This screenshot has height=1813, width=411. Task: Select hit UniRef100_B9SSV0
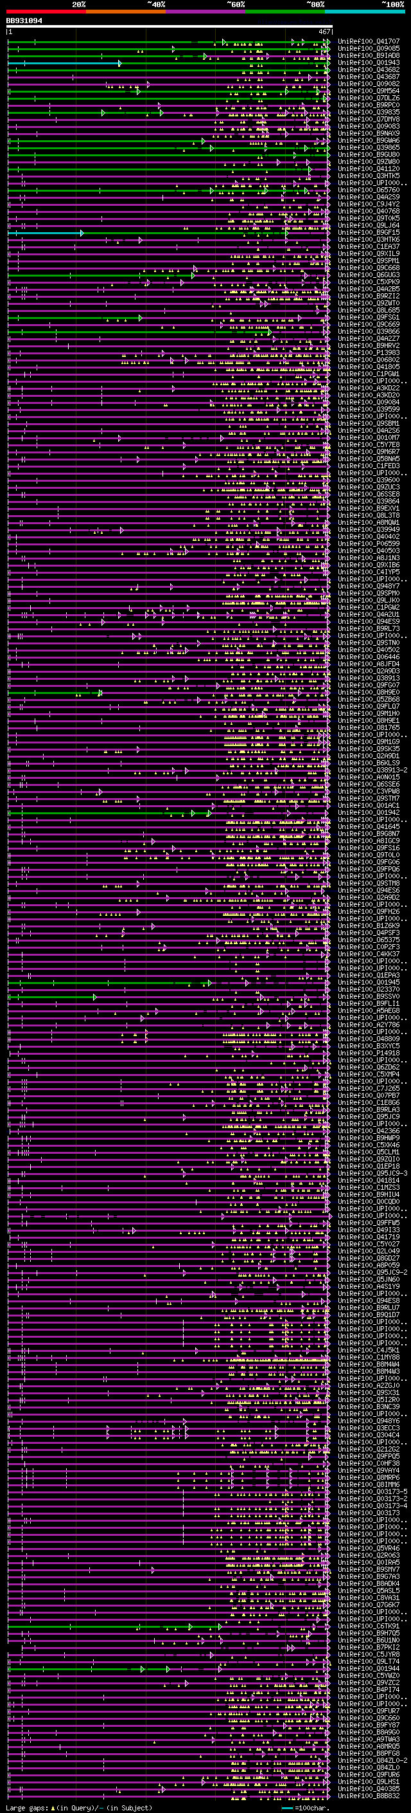pyautogui.click(x=369, y=996)
